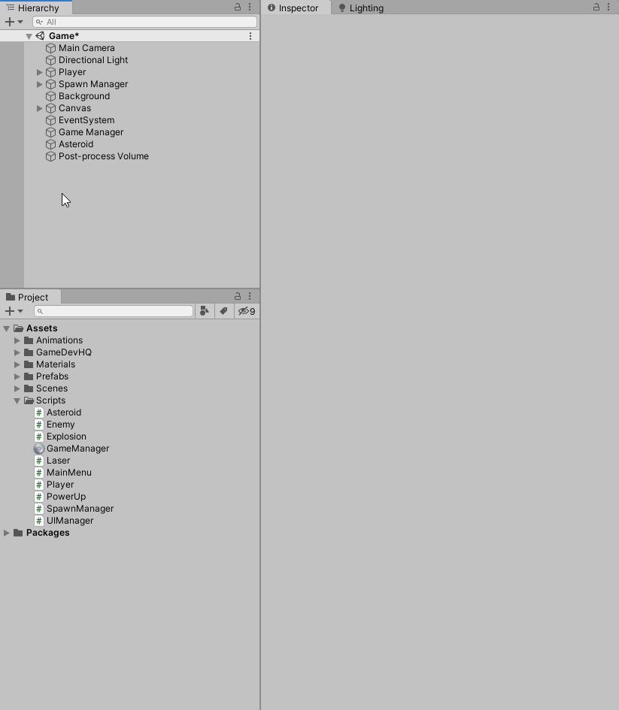Viewport: 619px width, 710px height.
Task: Collapse the Game scene in Hierarchy
Action: click(29, 36)
